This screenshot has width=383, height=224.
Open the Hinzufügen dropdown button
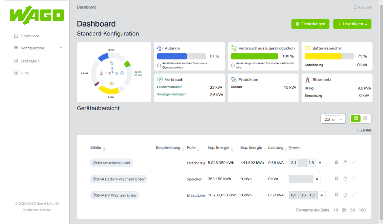coord(352,24)
